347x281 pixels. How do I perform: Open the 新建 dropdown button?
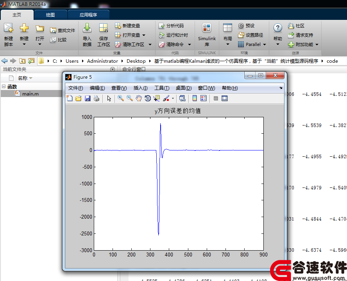coord(24,35)
